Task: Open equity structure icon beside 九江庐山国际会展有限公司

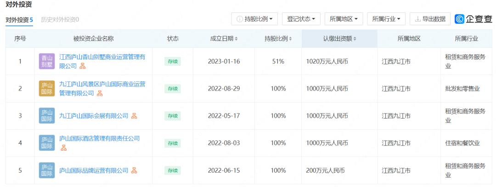Action: click(x=134, y=116)
